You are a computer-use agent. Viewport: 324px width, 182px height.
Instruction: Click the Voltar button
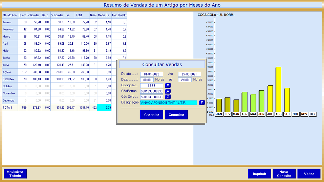click(309, 174)
